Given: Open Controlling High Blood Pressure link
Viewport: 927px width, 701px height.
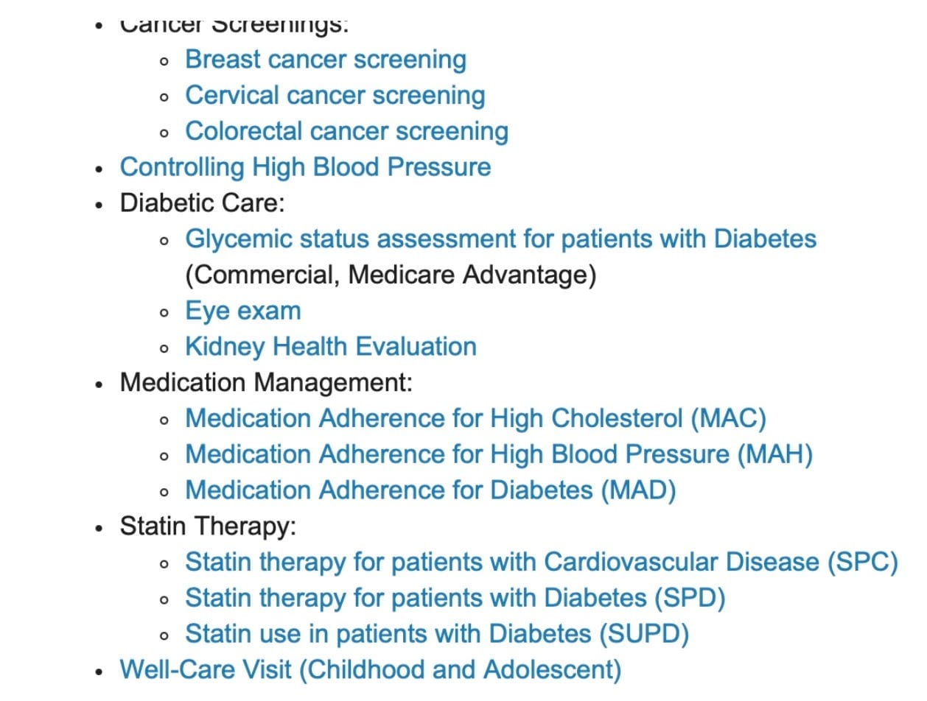Looking at the screenshot, I should pyautogui.click(x=306, y=167).
